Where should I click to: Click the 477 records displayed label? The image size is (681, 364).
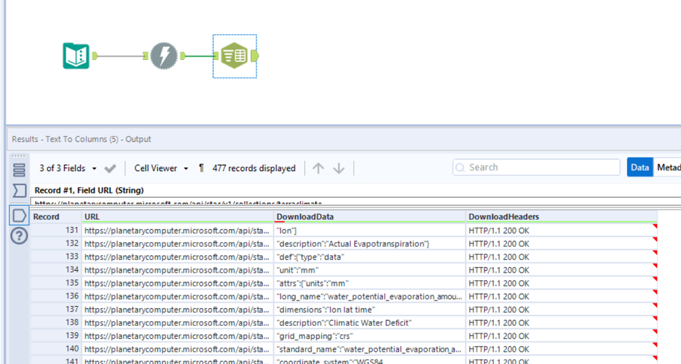point(254,168)
